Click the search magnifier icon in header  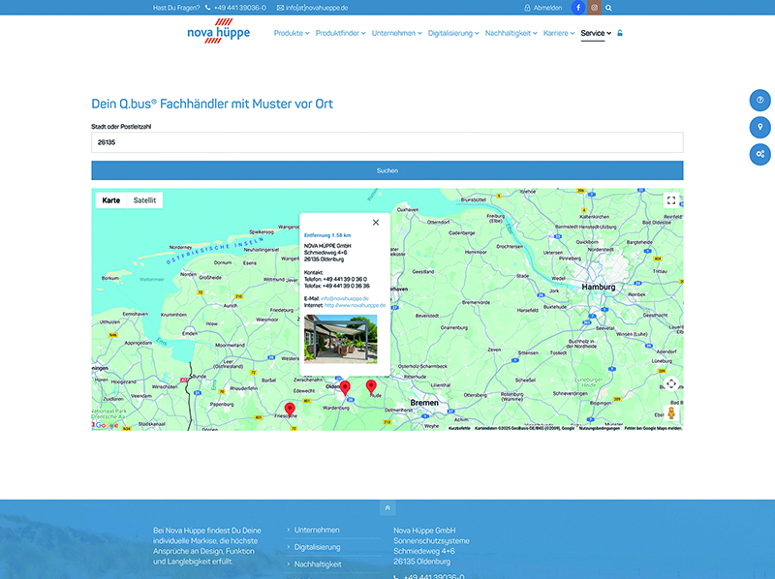608,7
